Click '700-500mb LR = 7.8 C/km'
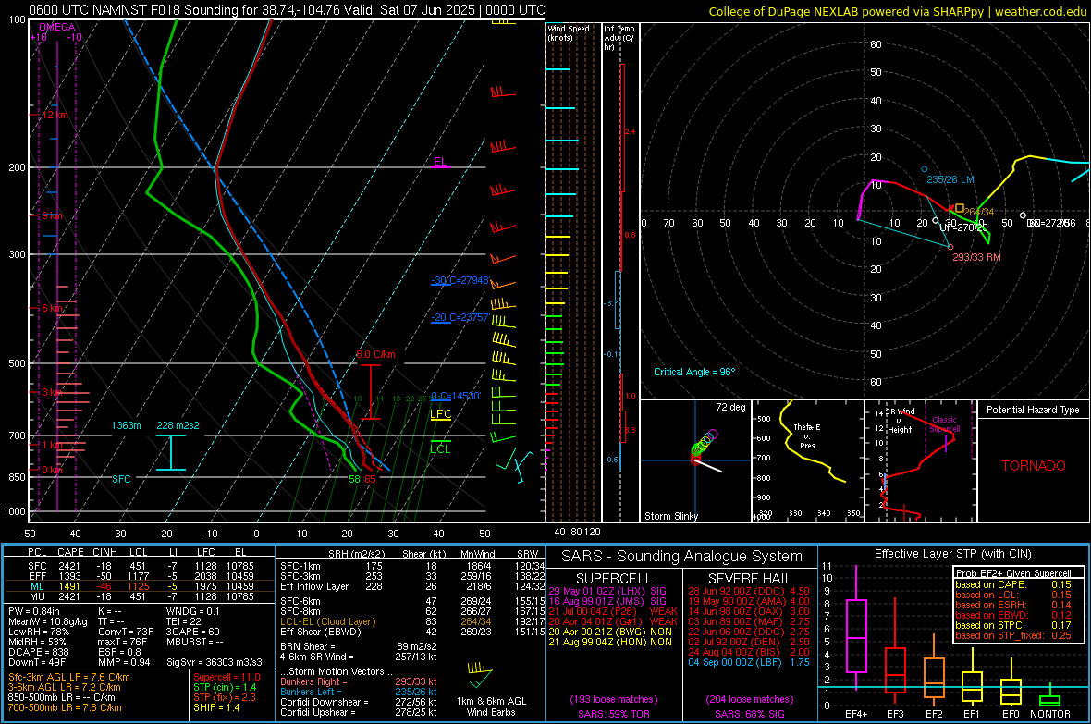 pyautogui.click(x=65, y=707)
